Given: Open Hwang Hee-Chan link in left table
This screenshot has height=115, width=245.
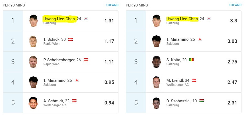Looking at the screenshot, I should click(59, 19).
